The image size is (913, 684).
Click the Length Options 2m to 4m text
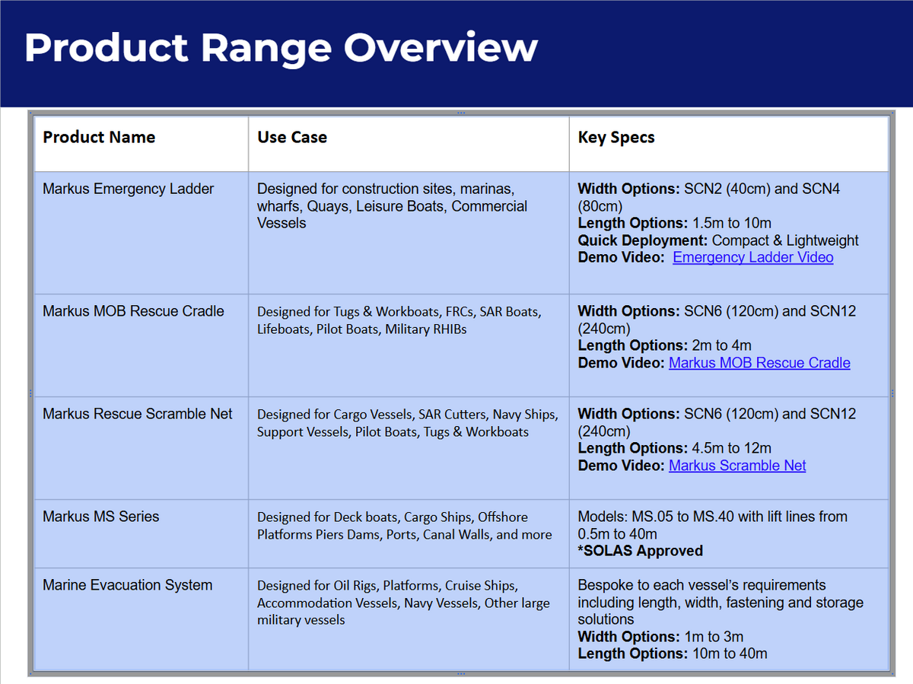pyautogui.click(x=664, y=345)
